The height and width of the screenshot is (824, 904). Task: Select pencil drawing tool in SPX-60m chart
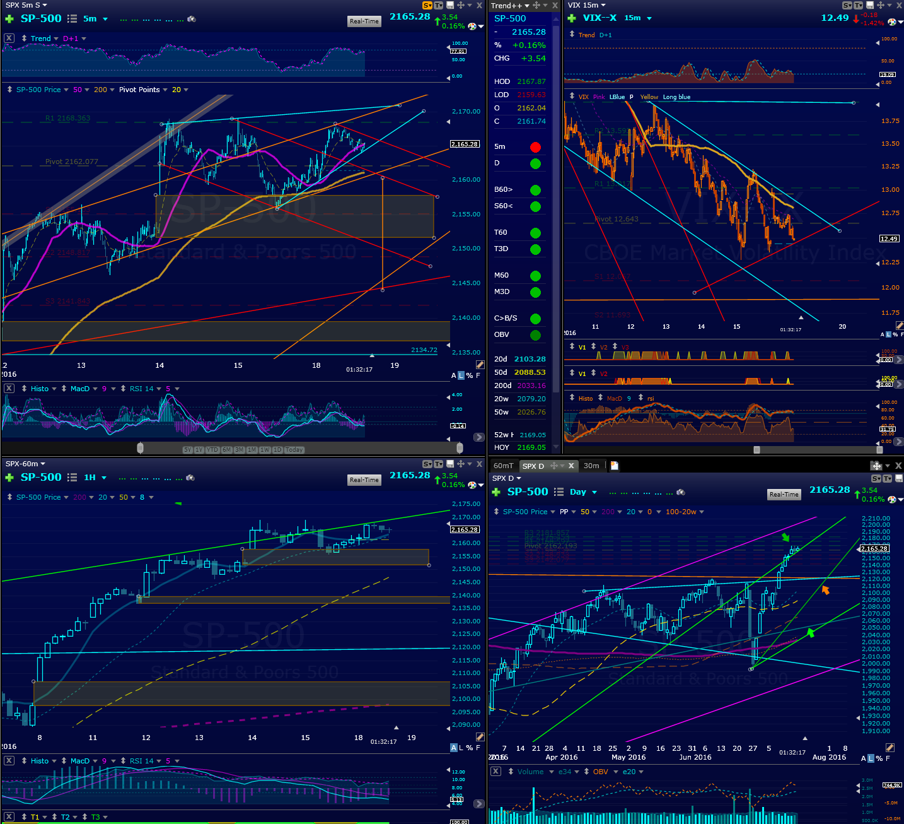coord(480,736)
